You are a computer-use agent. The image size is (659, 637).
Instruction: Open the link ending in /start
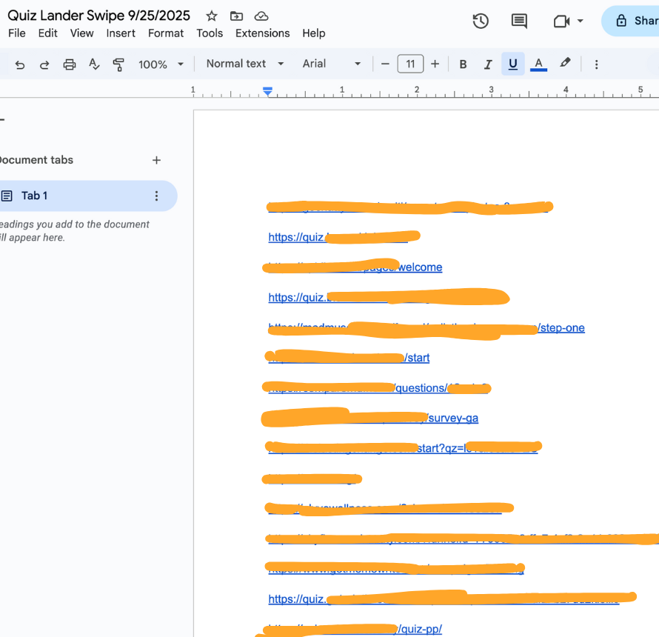click(x=349, y=358)
